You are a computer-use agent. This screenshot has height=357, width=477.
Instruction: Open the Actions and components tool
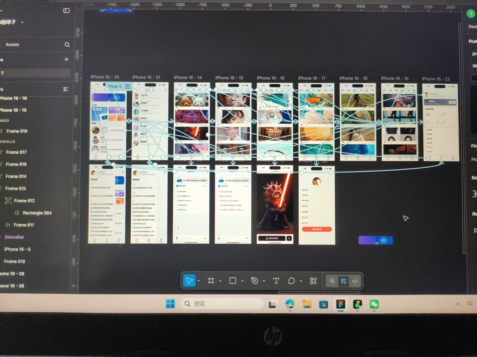tap(313, 281)
